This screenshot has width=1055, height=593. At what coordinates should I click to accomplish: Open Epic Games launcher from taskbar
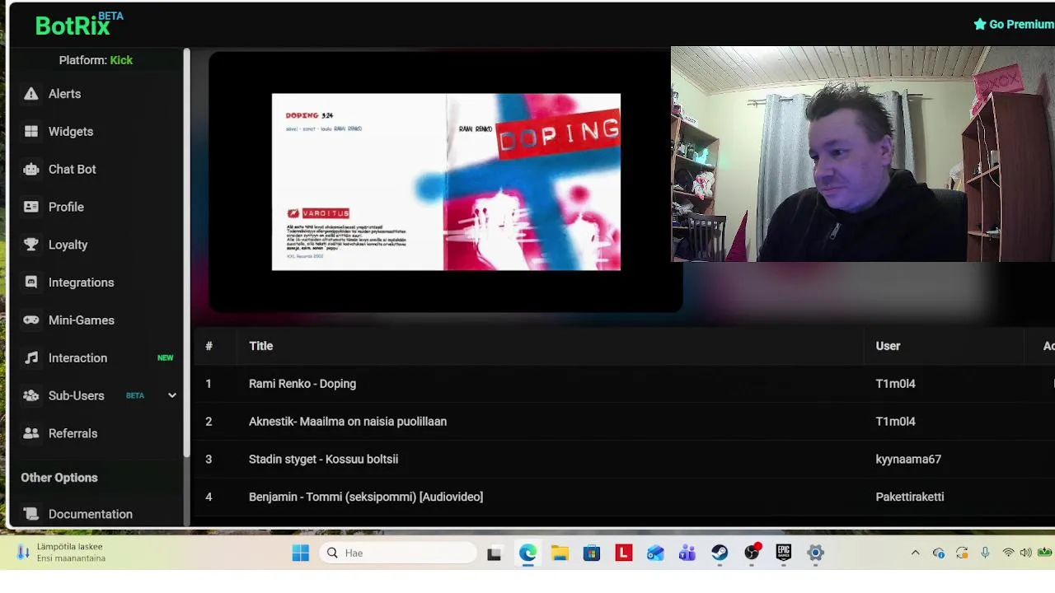tap(783, 553)
